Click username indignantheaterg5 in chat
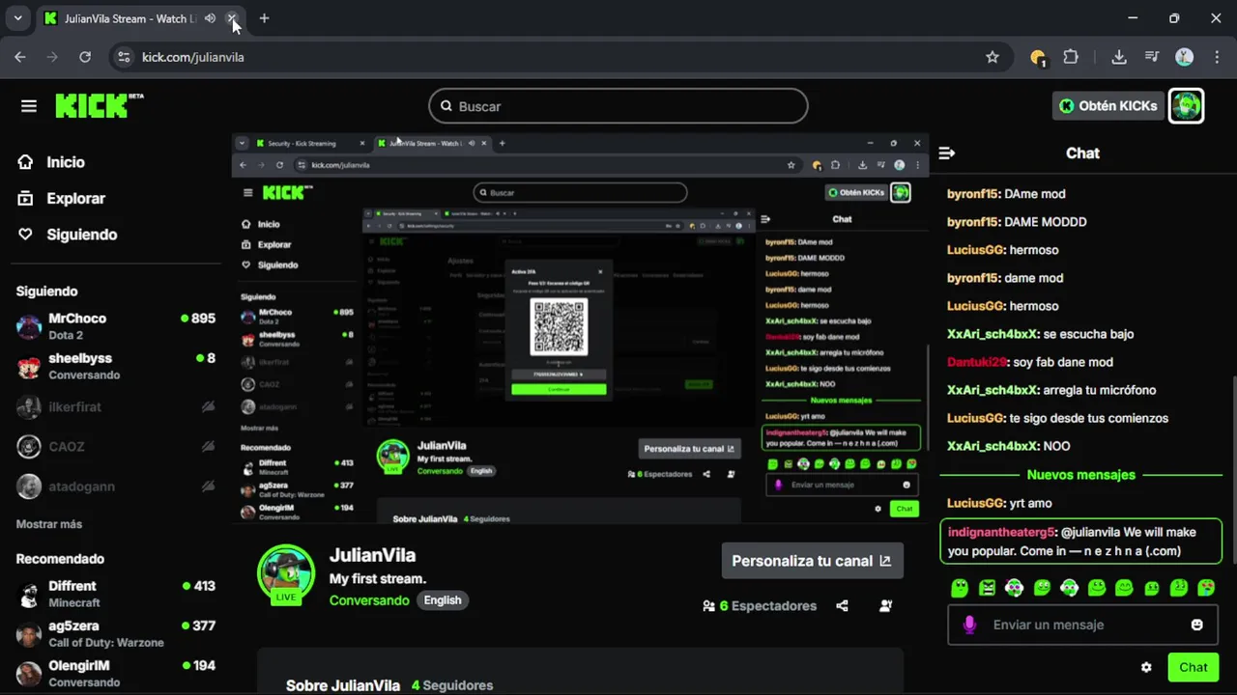This screenshot has height=695, width=1237. (x=1001, y=532)
